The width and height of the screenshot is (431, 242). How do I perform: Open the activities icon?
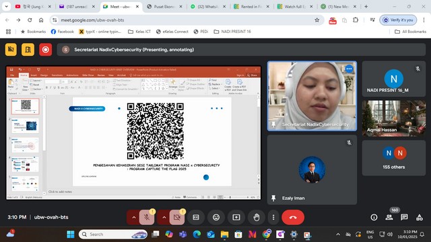pyautogui.click(x=420, y=217)
